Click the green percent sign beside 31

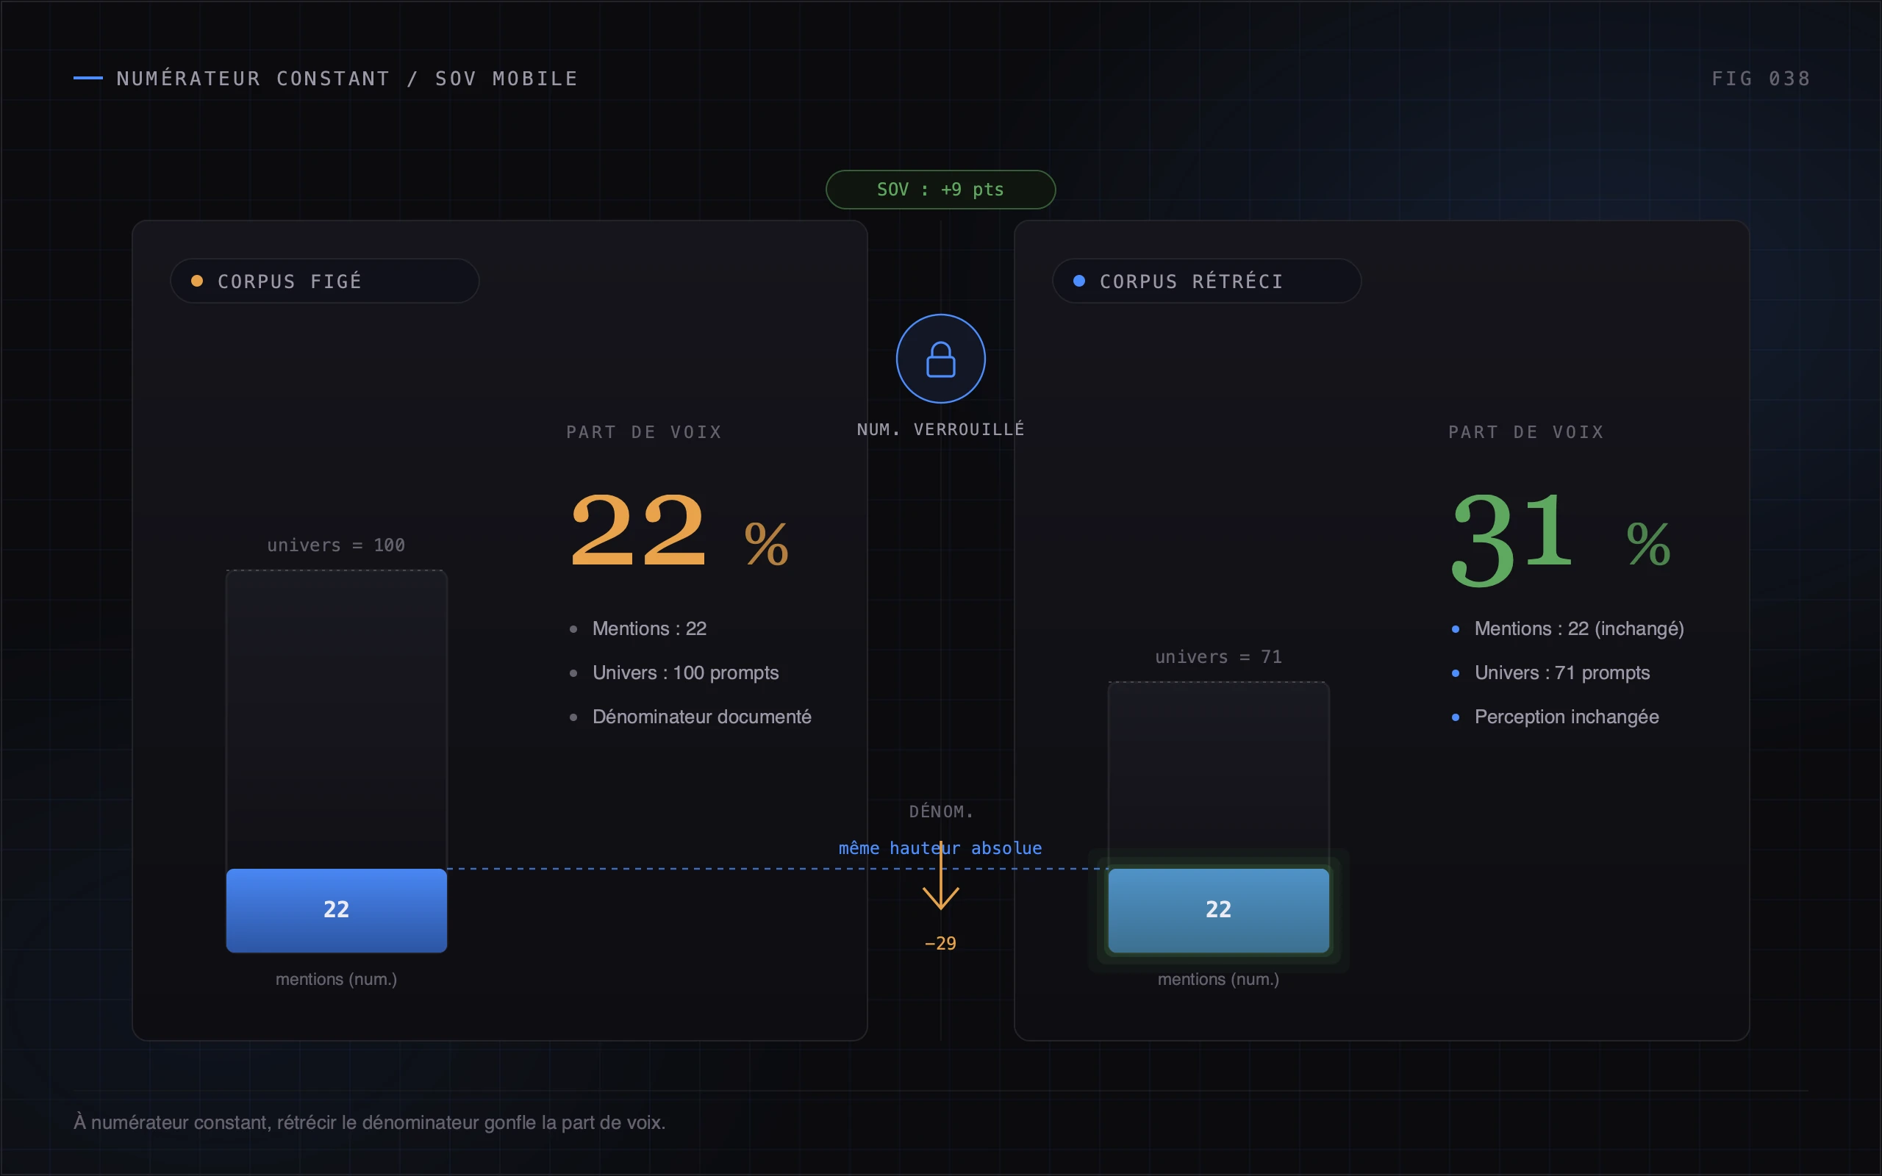[x=1648, y=544]
